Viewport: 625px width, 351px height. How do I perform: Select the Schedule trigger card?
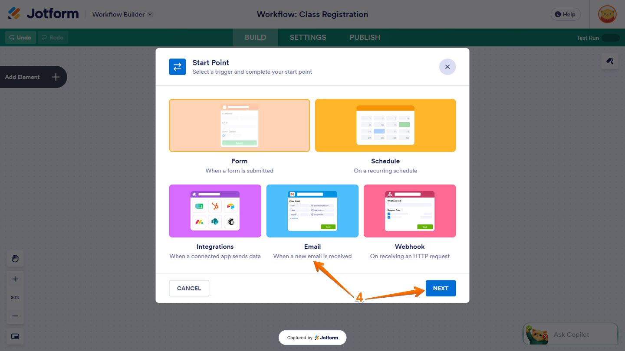(x=385, y=125)
